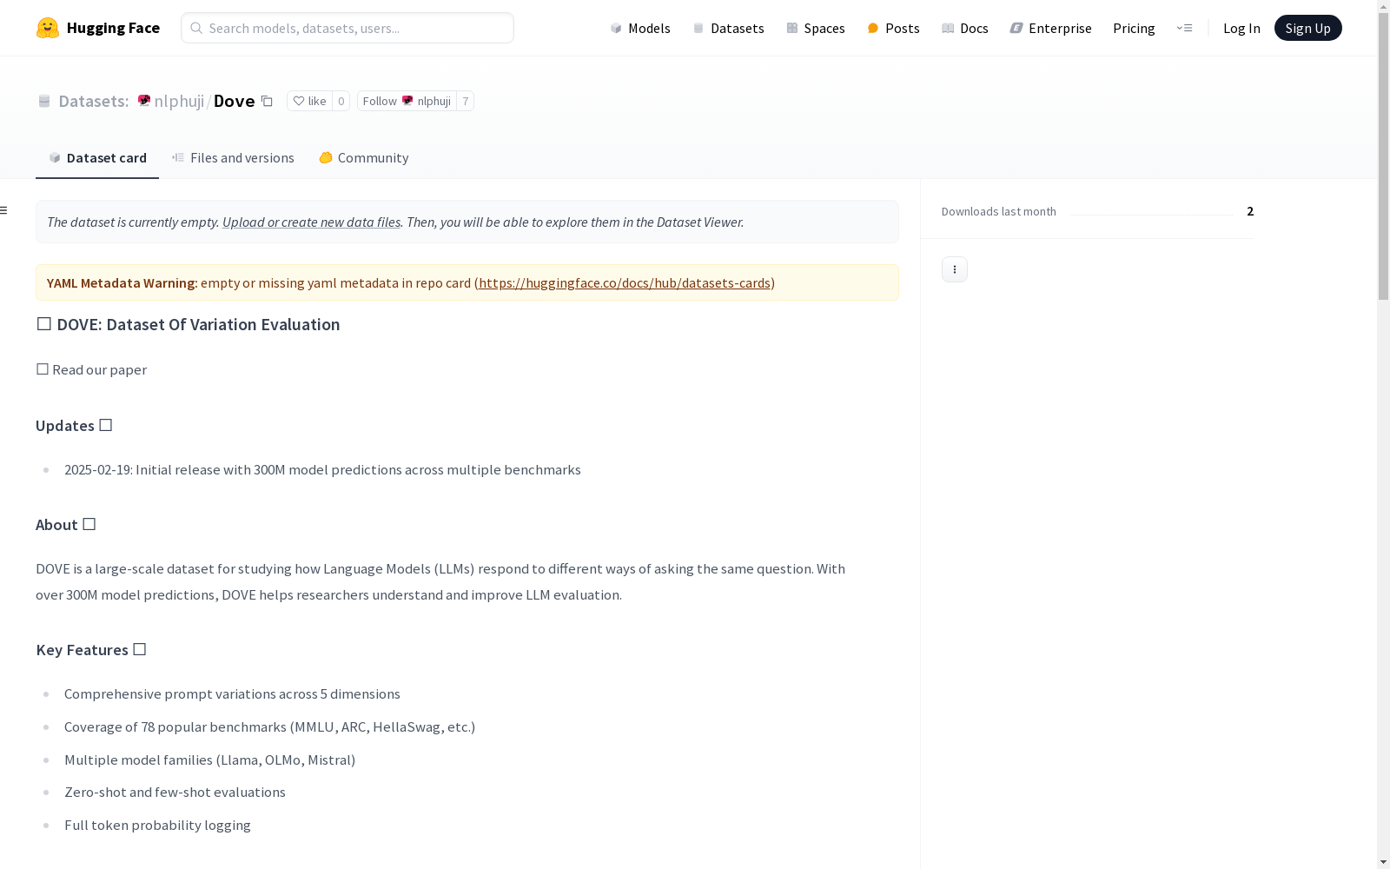The height and width of the screenshot is (869, 1390).
Task: Expand the navigation more menu
Action: coord(1184,28)
